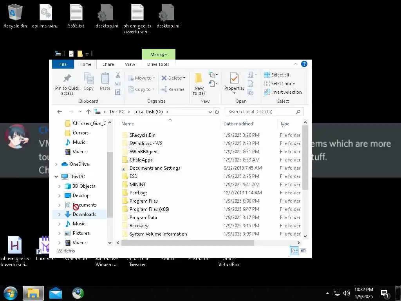
Task: Open Customize Quick Access Toolbar dropdown
Action: click(x=87, y=54)
